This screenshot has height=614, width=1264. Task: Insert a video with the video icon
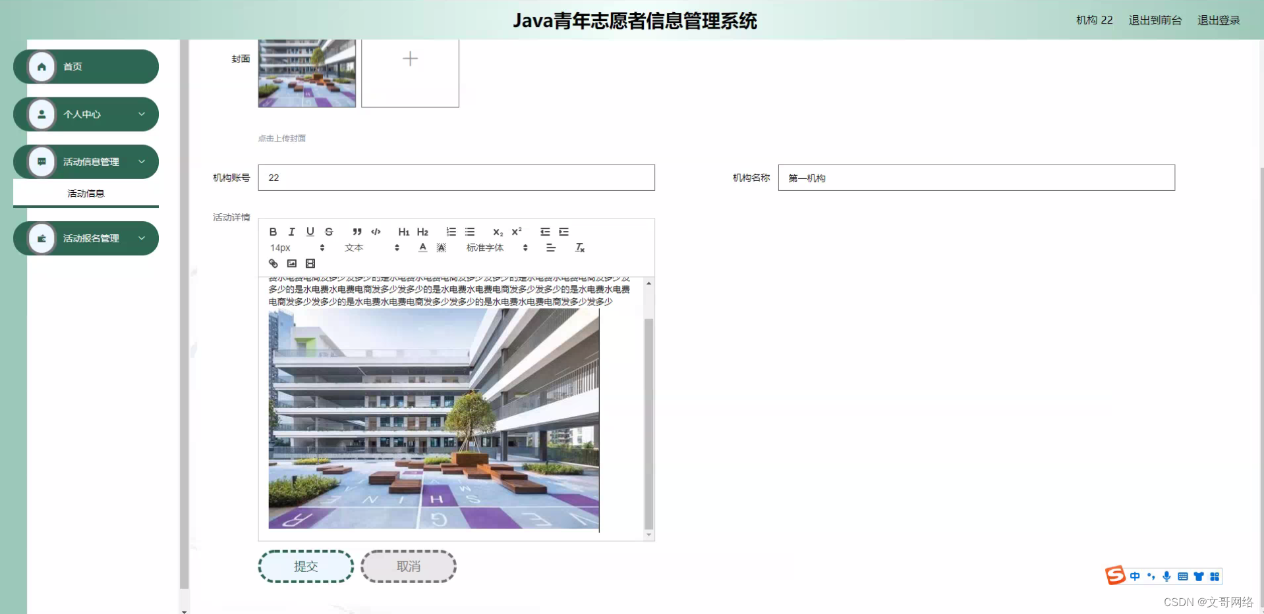[310, 263]
